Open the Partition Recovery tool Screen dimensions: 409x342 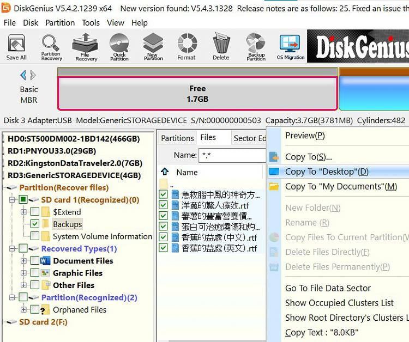[51, 47]
